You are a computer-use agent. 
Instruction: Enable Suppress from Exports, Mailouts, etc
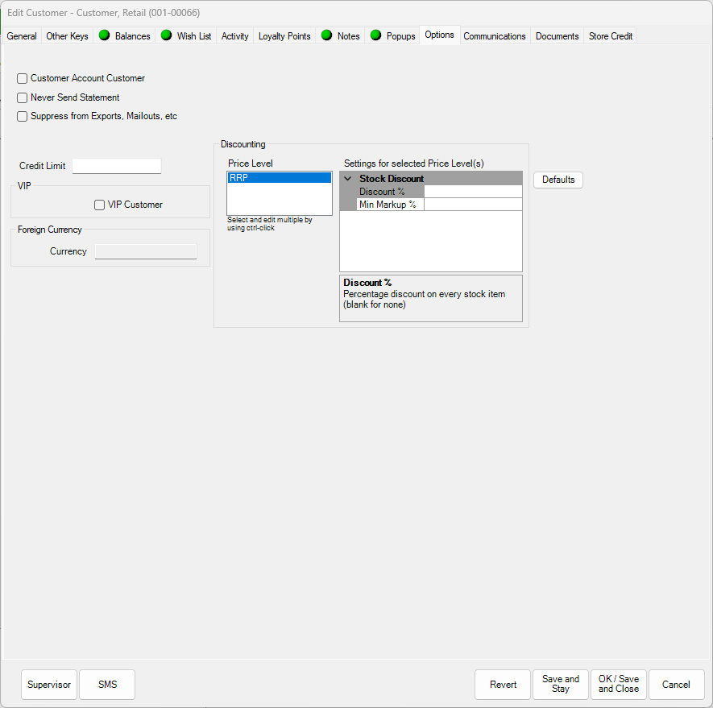click(x=22, y=116)
